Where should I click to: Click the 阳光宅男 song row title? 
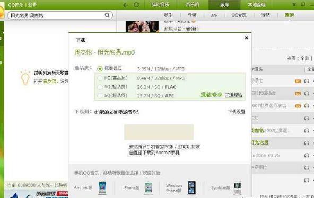(x=260, y=142)
